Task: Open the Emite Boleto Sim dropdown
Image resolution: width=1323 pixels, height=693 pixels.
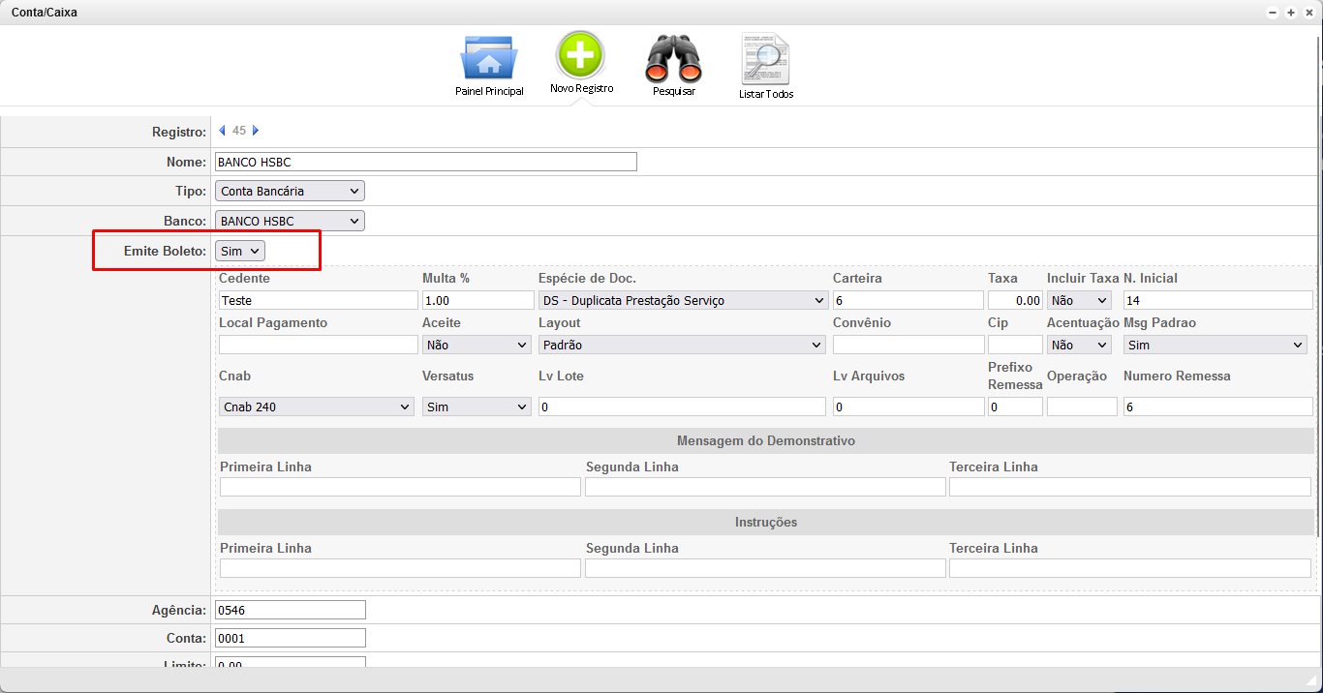Action: (x=240, y=251)
